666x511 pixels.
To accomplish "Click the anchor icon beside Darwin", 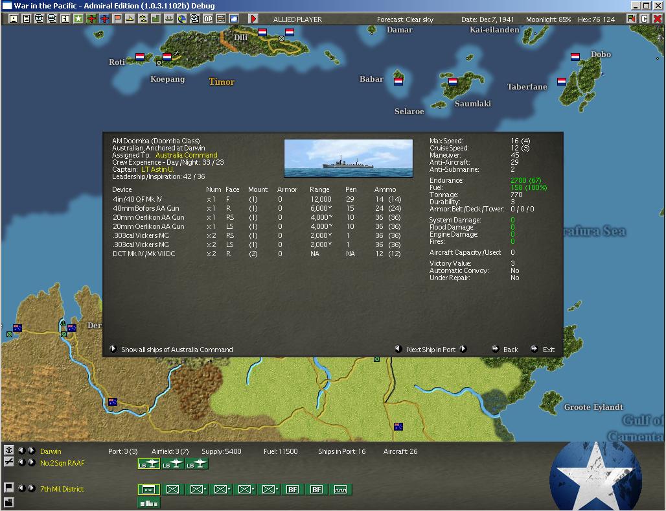I will click(x=8, y=450).
